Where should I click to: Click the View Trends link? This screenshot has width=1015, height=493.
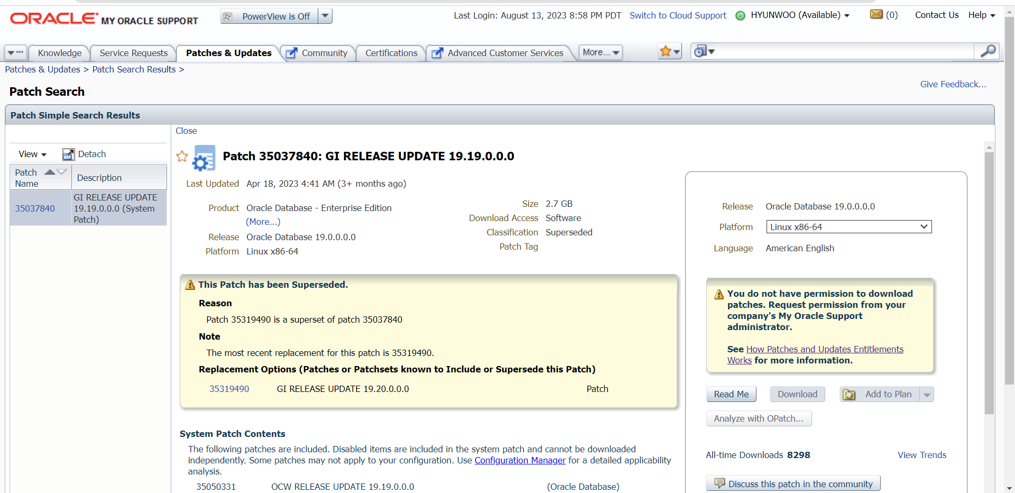pyautogui.click(x=922, y=455)
